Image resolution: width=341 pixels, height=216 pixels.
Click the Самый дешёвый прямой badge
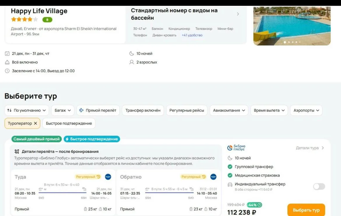pyautogui.click(x=36, y=139)
